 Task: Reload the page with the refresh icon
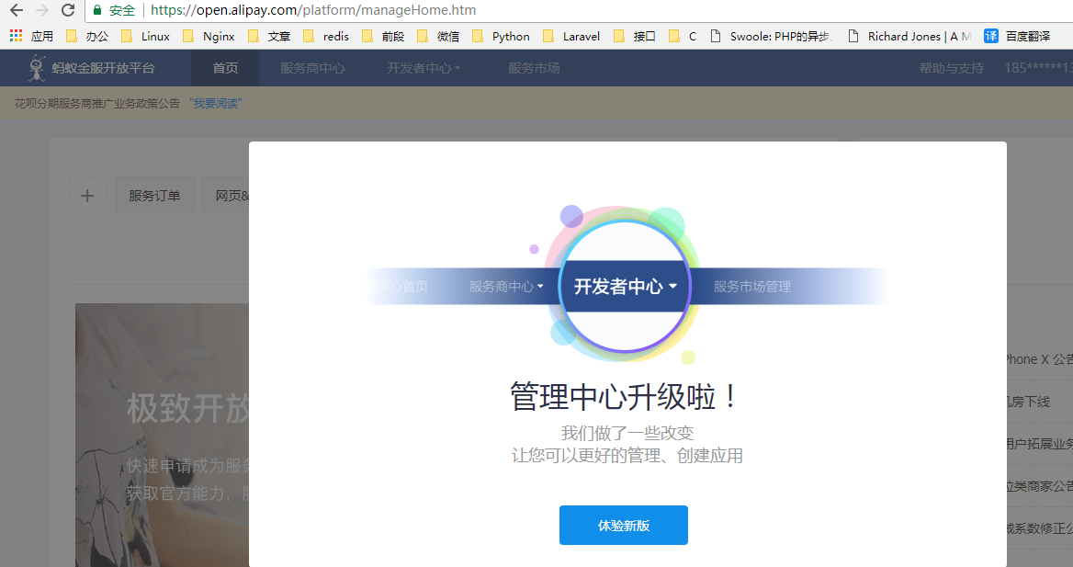(67, 10)
